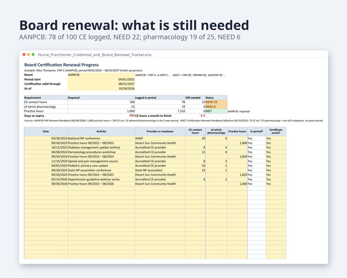Screen dimensions: 347x278
Task: Click the State NP association conference activity cell
Action: click(x=101, y=170)
